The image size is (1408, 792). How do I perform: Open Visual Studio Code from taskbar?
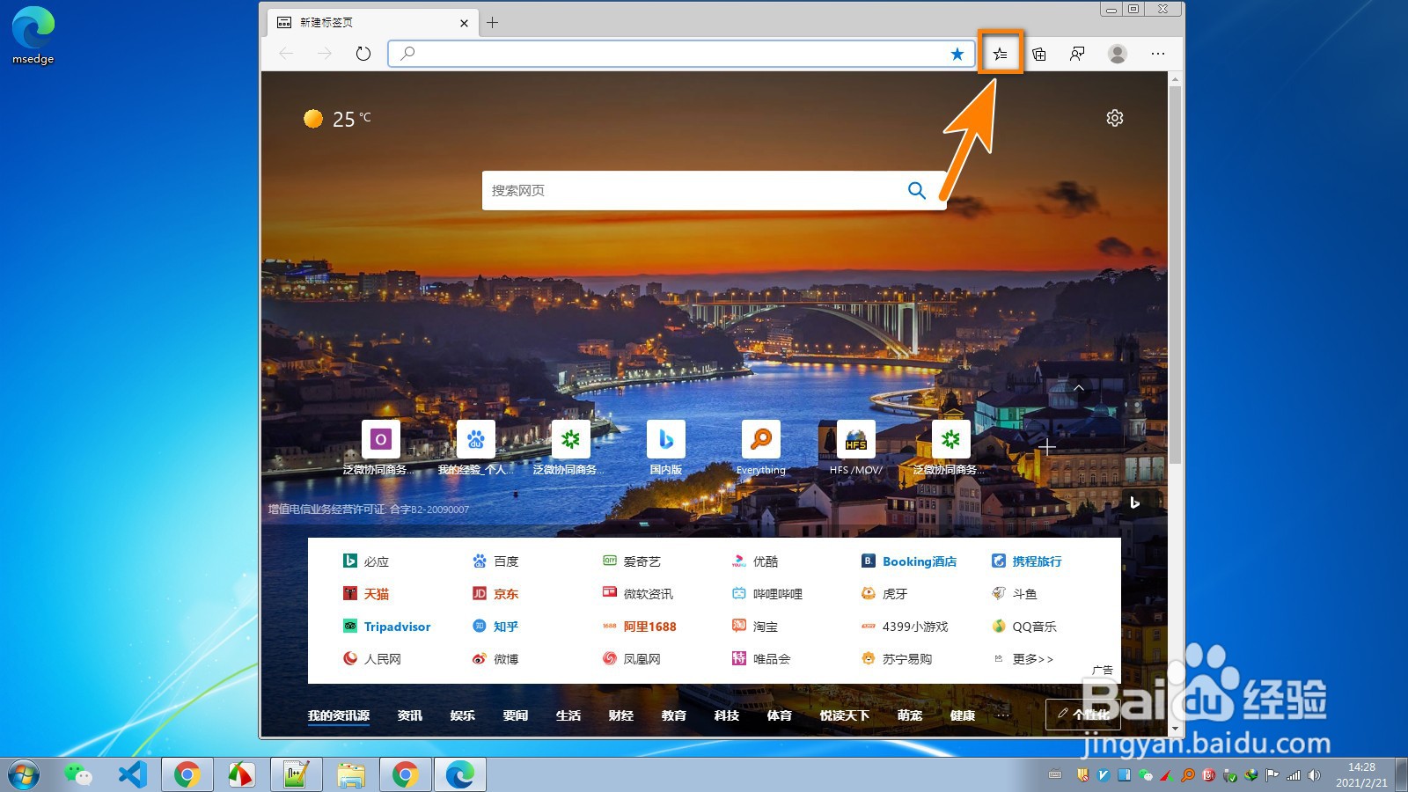tap(133, 774)
